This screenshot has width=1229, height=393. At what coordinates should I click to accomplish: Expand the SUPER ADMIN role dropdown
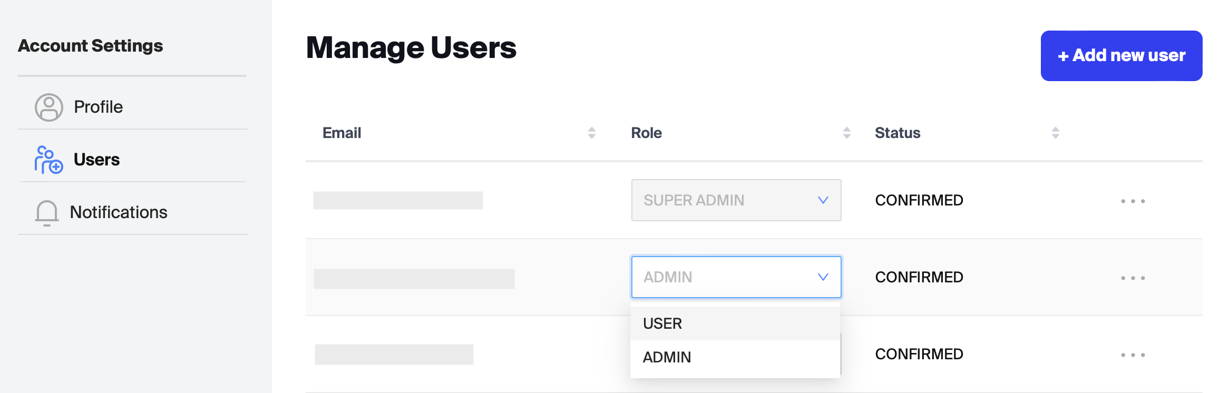coord(736,200)
